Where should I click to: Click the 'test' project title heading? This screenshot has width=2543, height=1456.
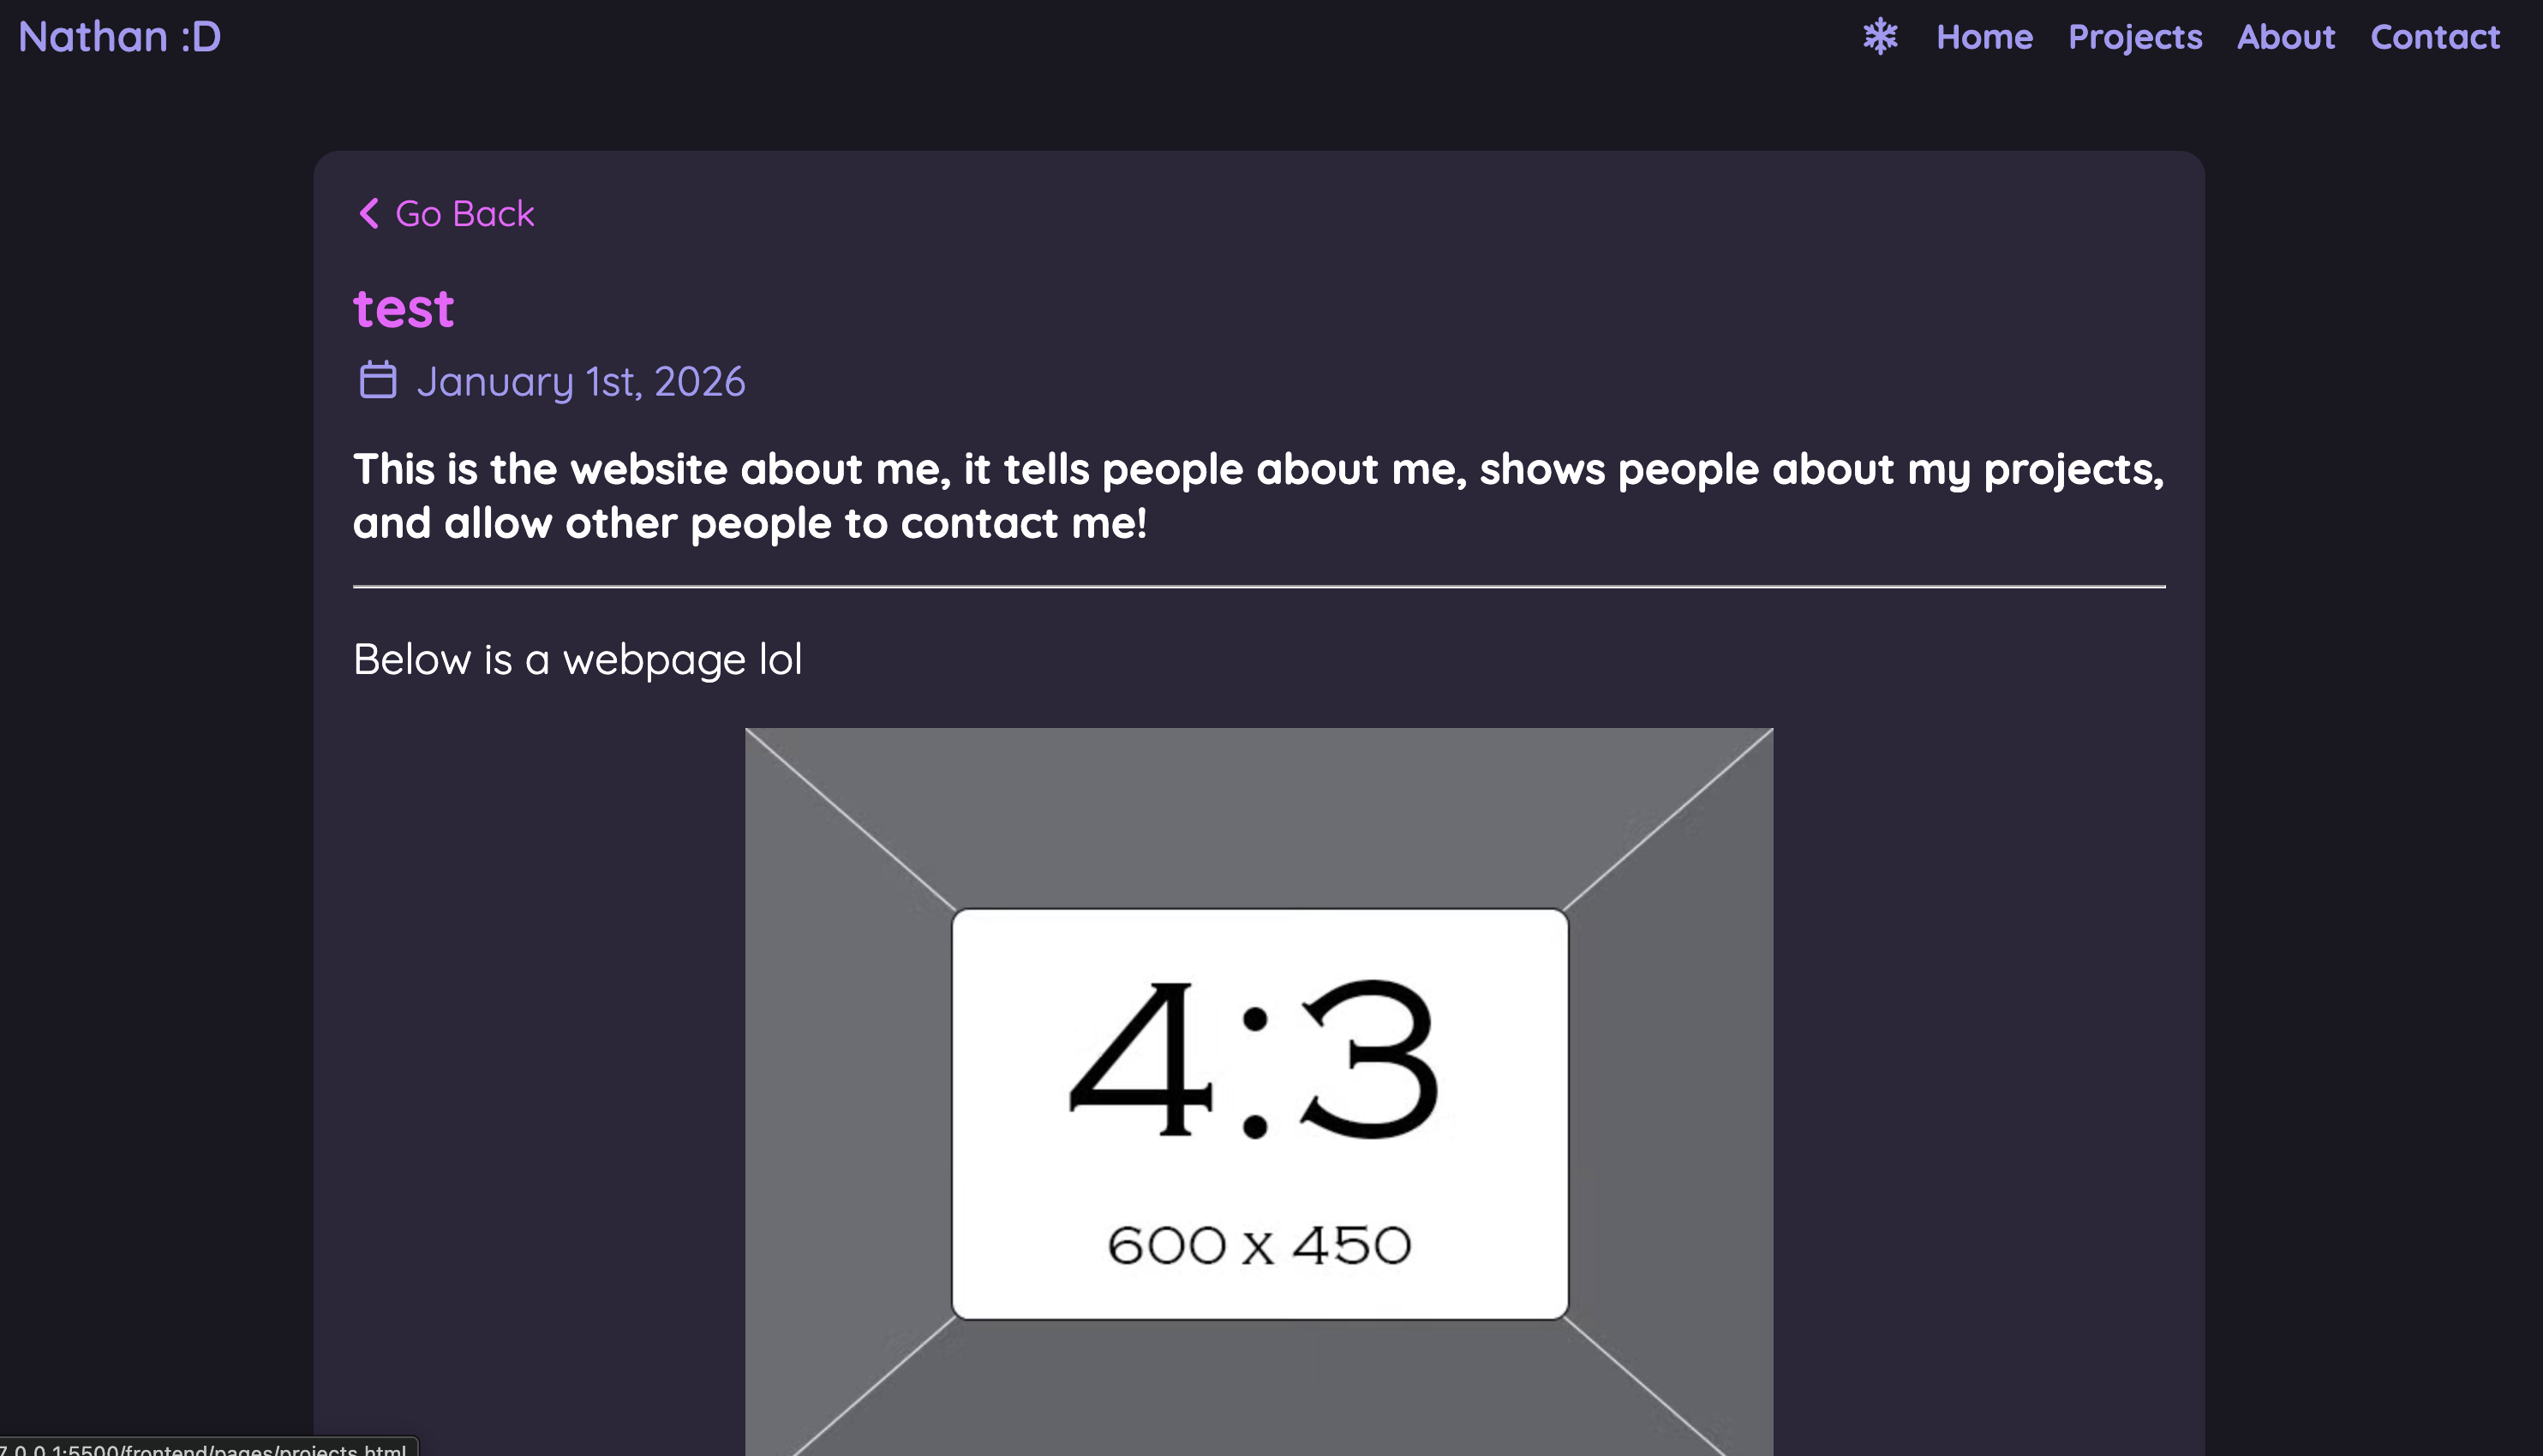click(404, 308)
